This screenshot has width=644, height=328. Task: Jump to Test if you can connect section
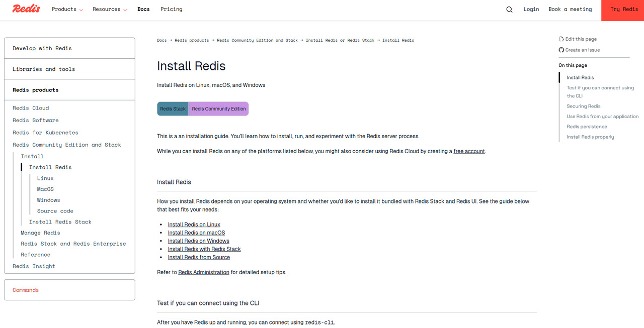600,92
